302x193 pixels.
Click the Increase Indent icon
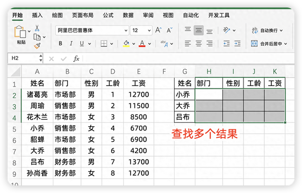(x=237, y=44)
